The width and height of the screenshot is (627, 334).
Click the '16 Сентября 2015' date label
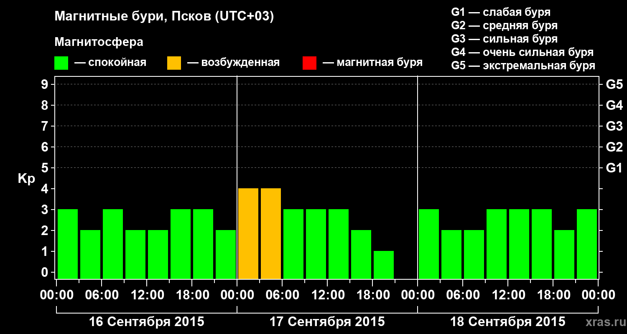coord(147,322)
